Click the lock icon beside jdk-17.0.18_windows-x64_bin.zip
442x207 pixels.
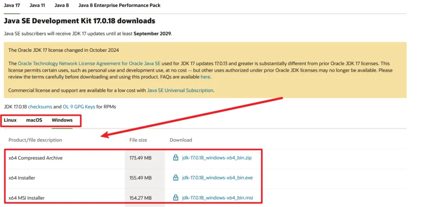tap(176, 158)
